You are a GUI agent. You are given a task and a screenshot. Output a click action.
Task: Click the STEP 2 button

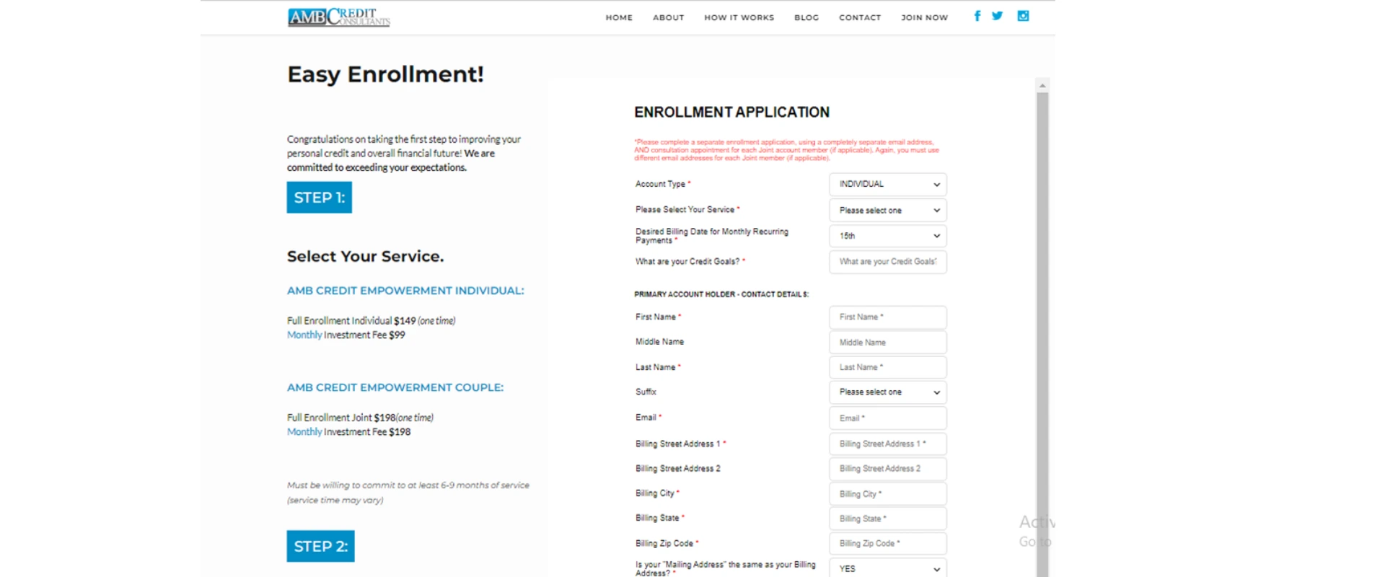click(321, 546)
